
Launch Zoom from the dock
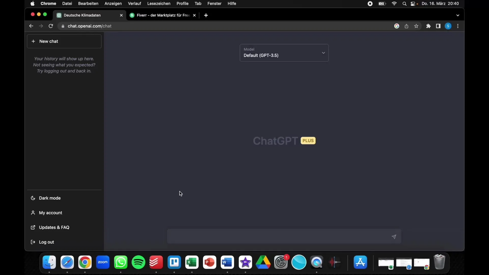[x=103, y=262]
